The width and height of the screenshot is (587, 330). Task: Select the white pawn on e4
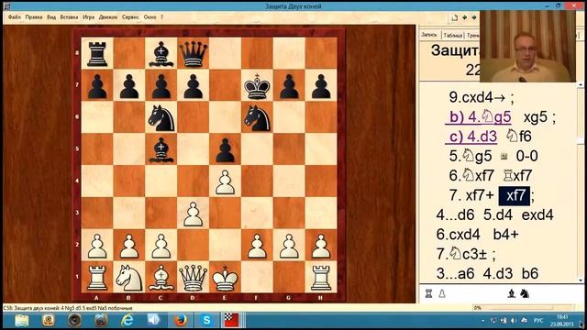click(225, 181)
